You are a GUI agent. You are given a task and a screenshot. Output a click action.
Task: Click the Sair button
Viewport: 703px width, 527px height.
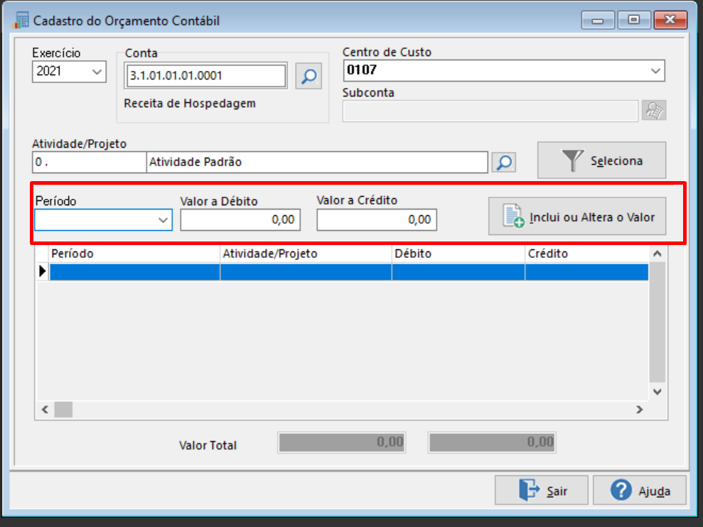(542, 490)
